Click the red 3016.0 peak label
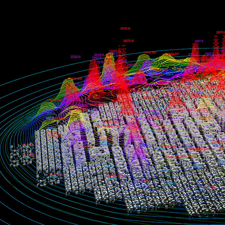 125,28
